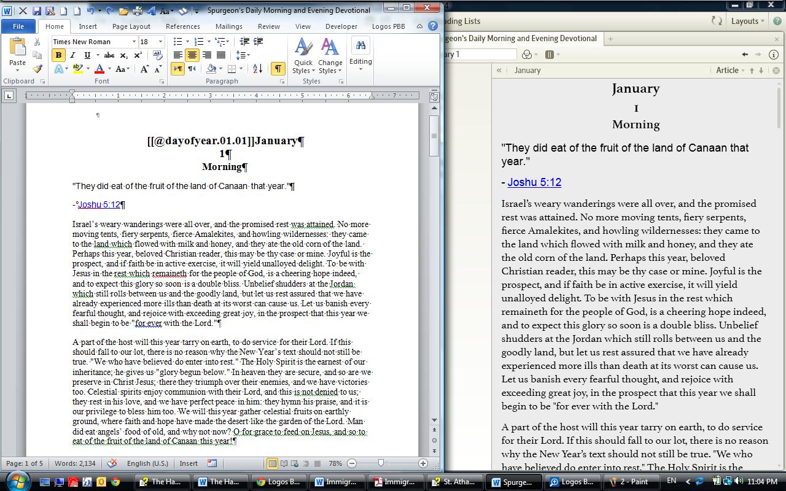Click the Joshu 5:12 link in Word document
Viewport: 786px width, 491px height.
[99, 205]
